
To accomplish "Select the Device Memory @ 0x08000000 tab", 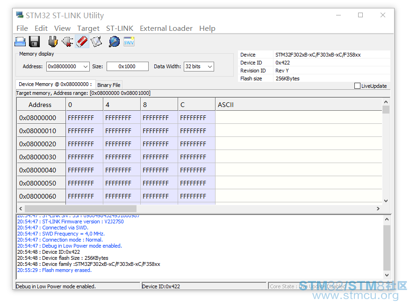I will [55, 84].
